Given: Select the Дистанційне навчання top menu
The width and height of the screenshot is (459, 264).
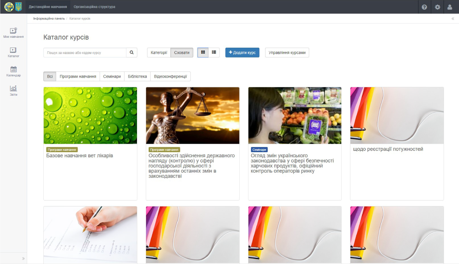Looking at the screenshot, I should point(48,7).
